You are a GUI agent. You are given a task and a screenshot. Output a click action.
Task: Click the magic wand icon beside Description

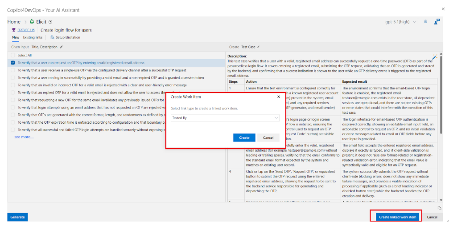pos(435,57)
